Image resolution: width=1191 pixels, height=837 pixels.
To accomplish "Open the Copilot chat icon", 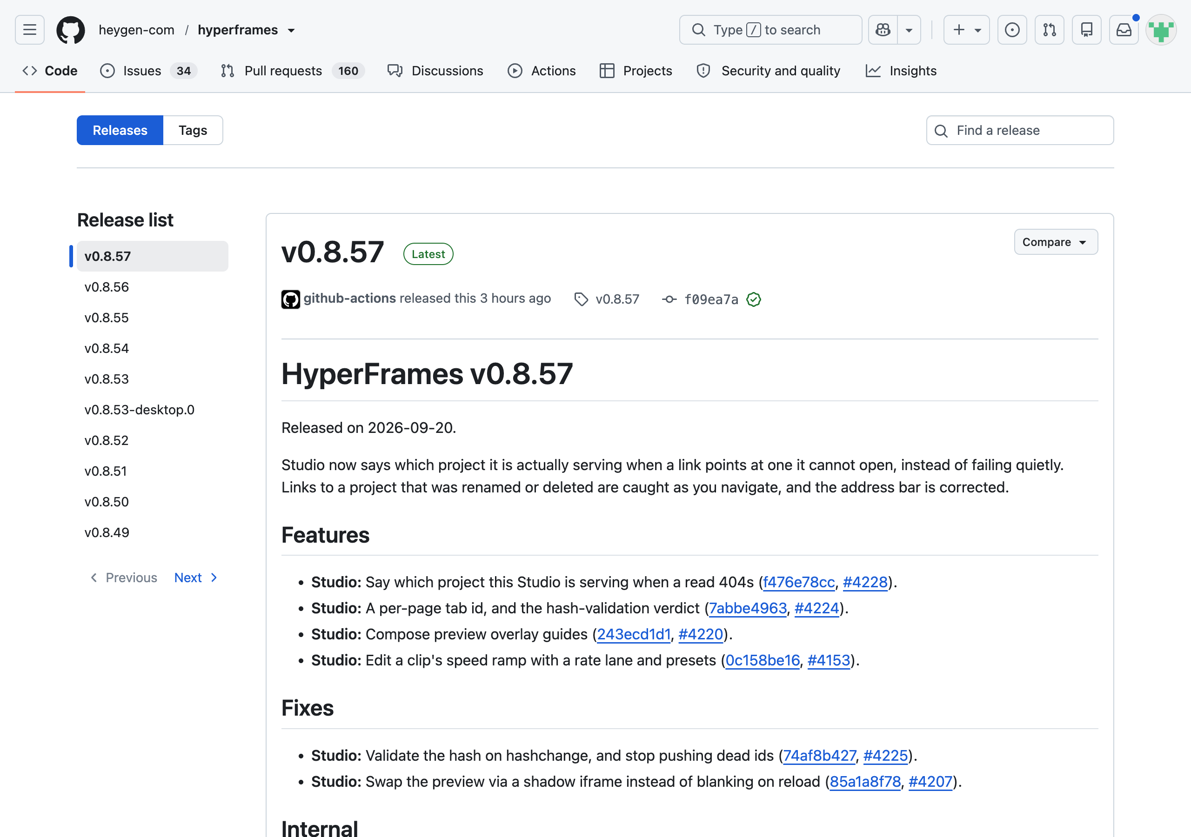I will pyautogui.click(x=883, y=30).
